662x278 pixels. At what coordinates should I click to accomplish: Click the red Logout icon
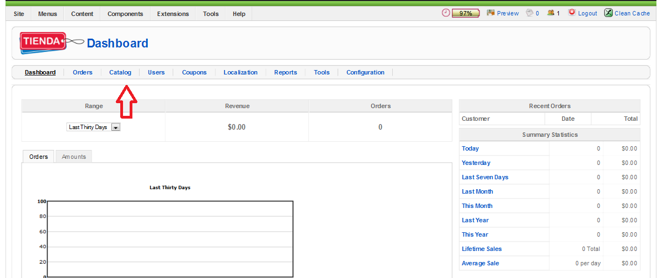pos(572,13)
